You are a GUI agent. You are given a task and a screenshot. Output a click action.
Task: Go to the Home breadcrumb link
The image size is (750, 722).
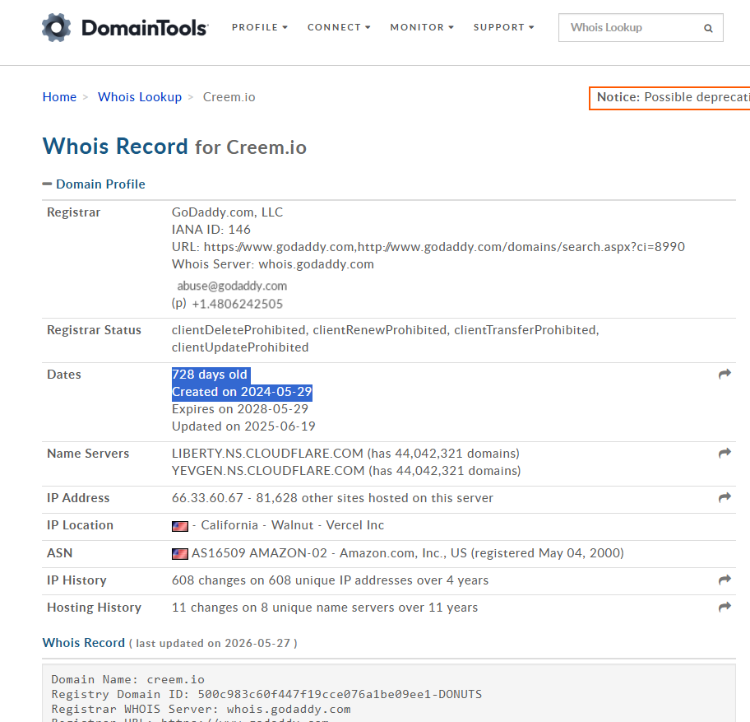(59, 96)
